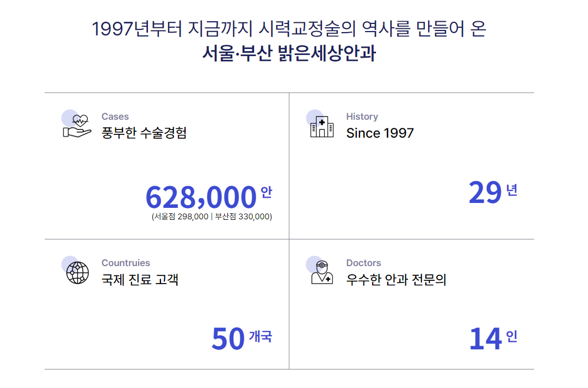Viewport: 588px width, 388px height.
Task: Click the "Cases" label text
Action: (115, 116)
